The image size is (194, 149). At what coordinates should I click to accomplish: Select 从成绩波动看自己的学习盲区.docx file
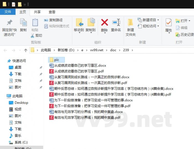(78, 65)
